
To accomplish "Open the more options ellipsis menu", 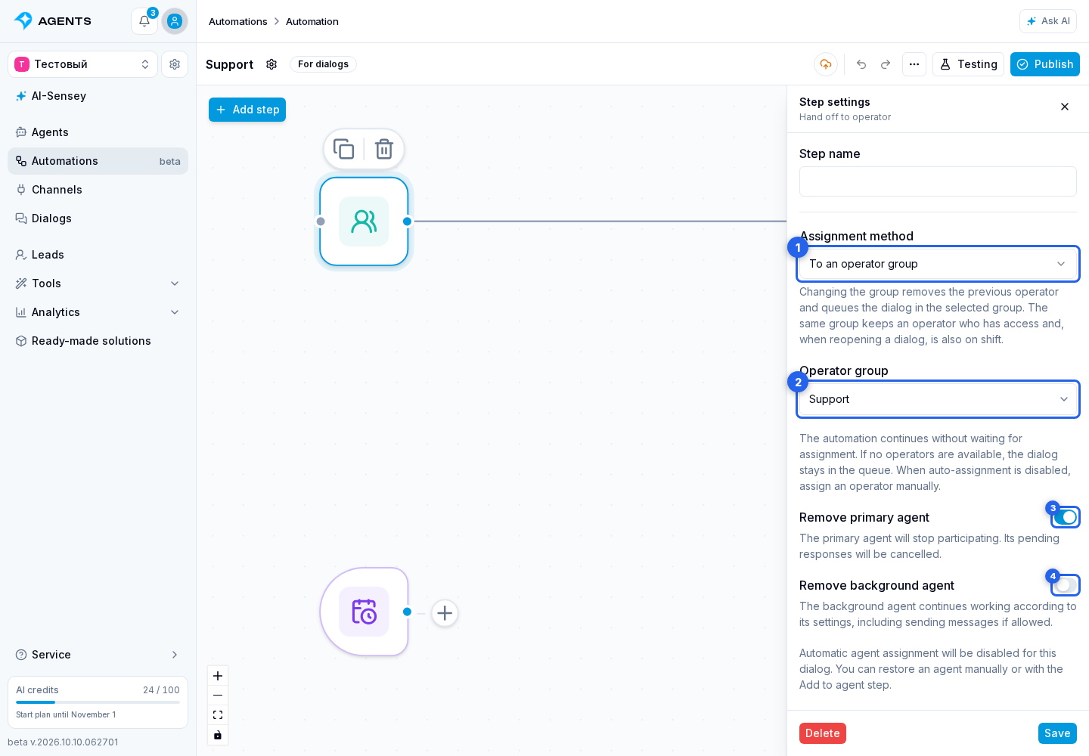I will coord(914,64).
